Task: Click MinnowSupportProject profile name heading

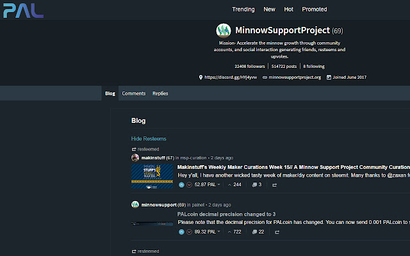Action: click(x=283, y=30)
